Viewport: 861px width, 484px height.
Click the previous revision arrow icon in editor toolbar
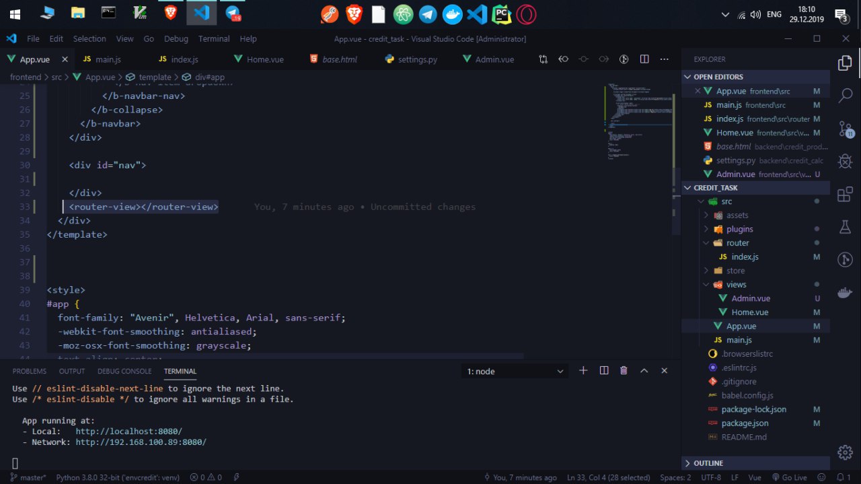564,59
